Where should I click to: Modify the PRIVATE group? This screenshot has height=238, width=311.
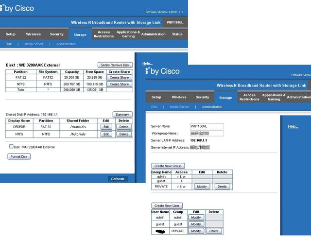pos(202,187)
